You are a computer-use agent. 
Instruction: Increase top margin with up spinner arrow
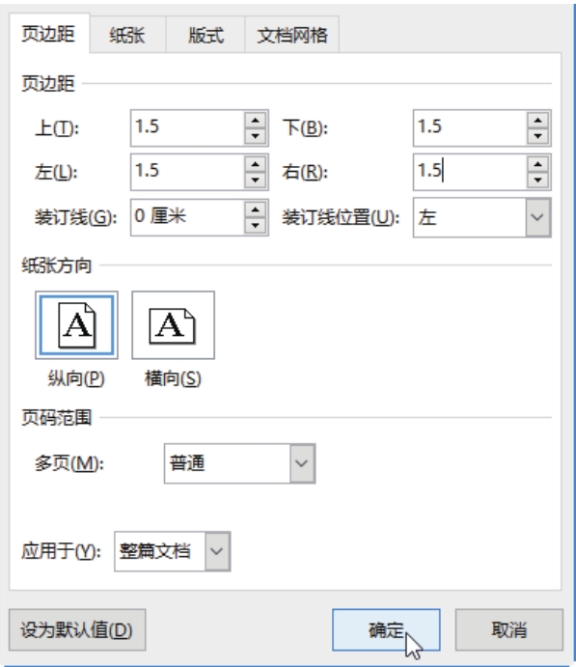[x=255, y=121]
